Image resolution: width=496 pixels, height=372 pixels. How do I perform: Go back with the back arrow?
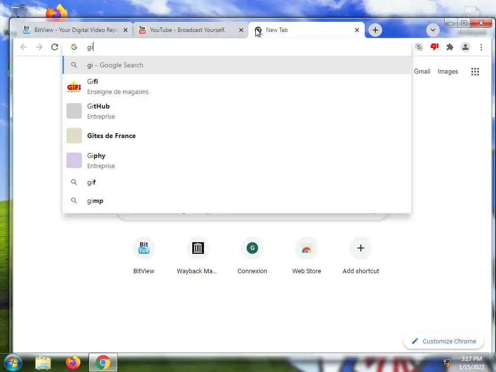[24, 47]
